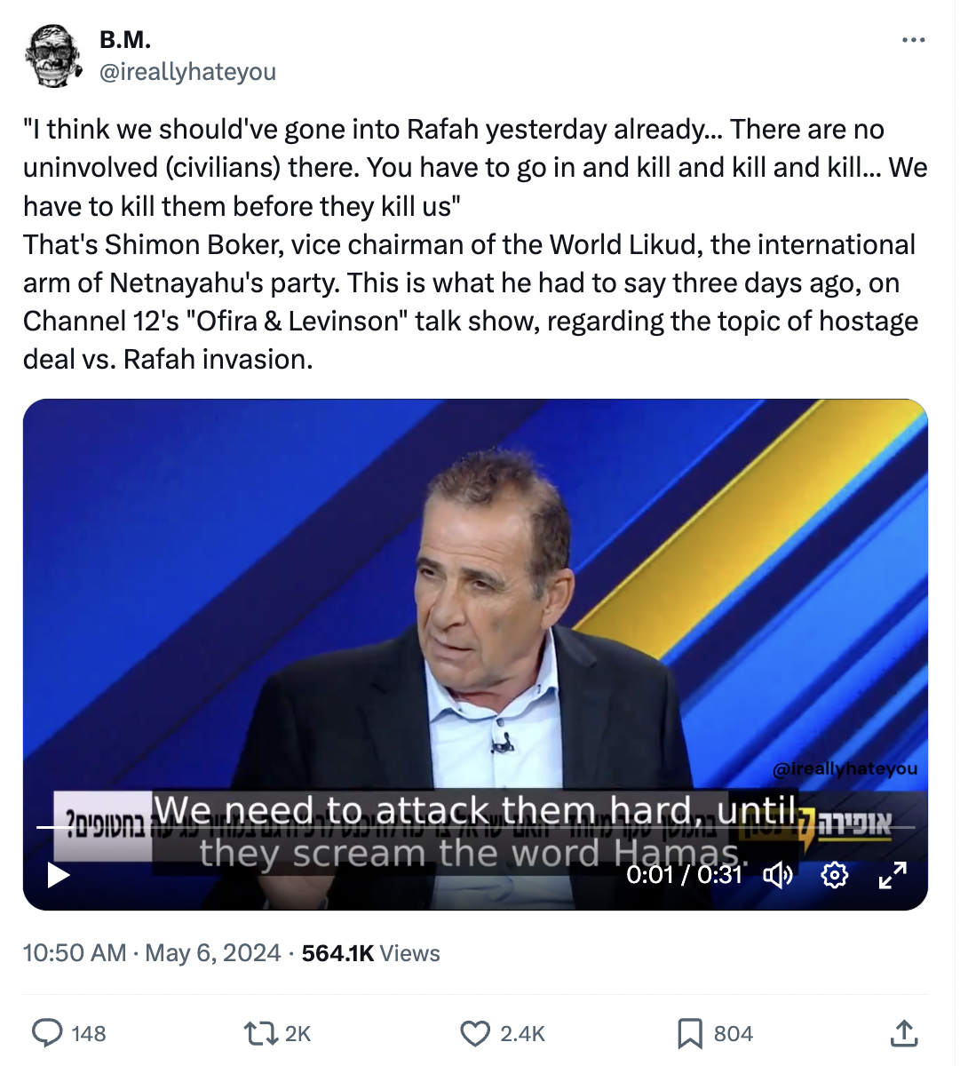The height and width of the screenshot is (1066, 968).
Task: Open the three-dot more options menu
Action: coord(913,40)
